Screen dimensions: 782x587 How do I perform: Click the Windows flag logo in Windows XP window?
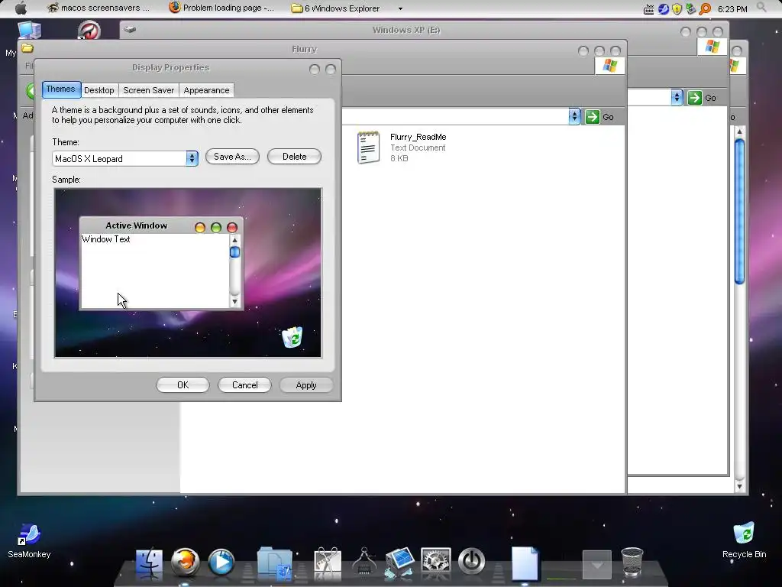click(x=713, y=47)
